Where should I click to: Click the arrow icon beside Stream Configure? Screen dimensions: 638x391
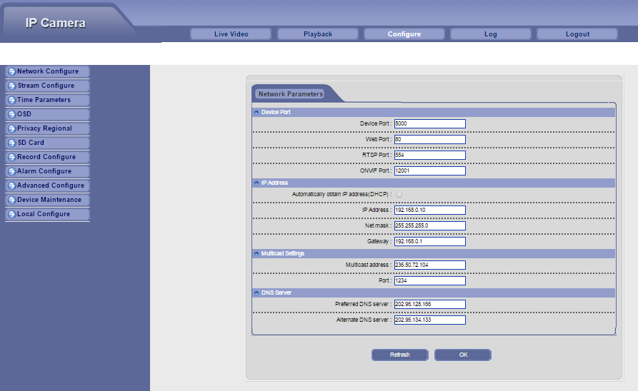coord(12,86)
